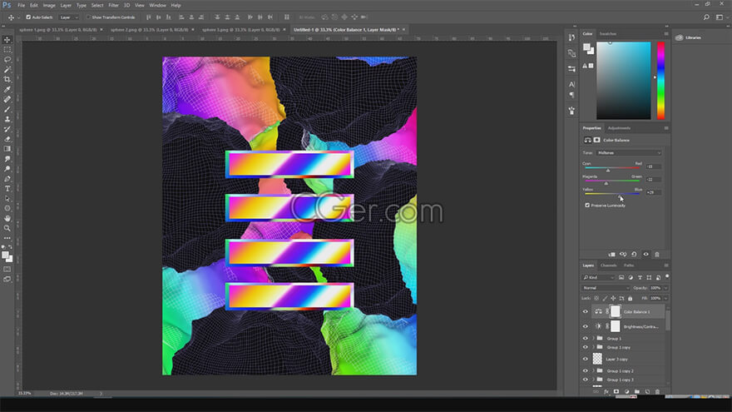Toggle adjustment visibility eye in Properties panel

[x=645, y=255]
